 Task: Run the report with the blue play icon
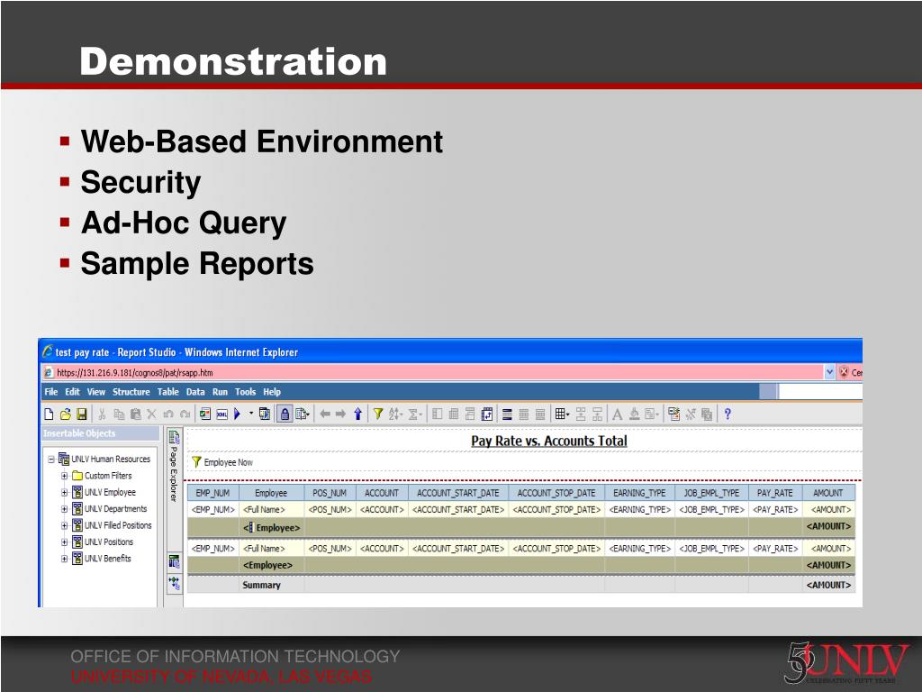point(238,414)
